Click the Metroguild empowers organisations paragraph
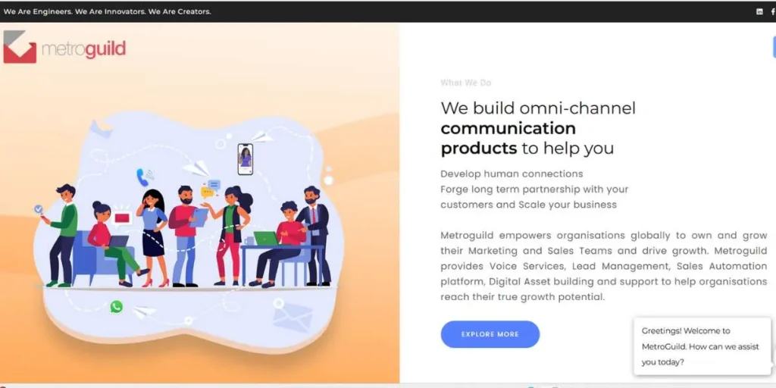Screen dimensions: 776x388 coord(604,266)
